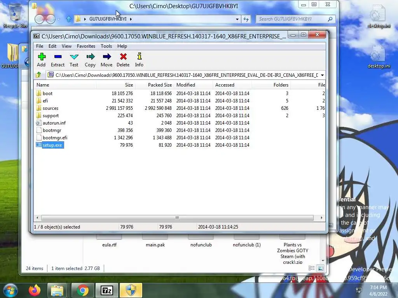
Task: Click the preview pane icon in Explorer status bar
Action: coord(321,268)
